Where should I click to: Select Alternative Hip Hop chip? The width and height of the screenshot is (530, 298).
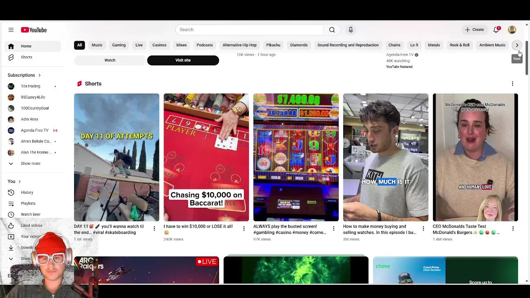click(239, 45)
